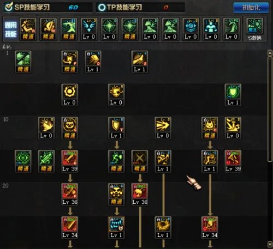This screenshot has height=249, width=273.
Task: Click the blue fanged jaw skill icon
Action: point(116,227)
